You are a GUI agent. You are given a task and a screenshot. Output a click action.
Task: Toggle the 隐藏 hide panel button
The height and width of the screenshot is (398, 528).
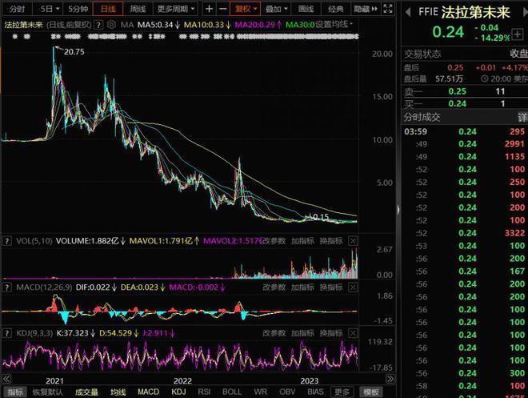tap(362, 9)
